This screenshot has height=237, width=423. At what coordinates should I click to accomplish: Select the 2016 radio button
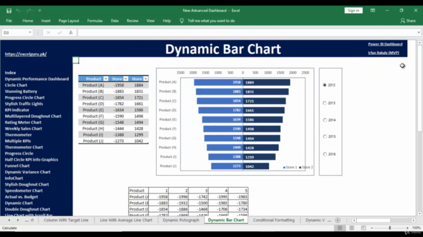tap(325, 154)
